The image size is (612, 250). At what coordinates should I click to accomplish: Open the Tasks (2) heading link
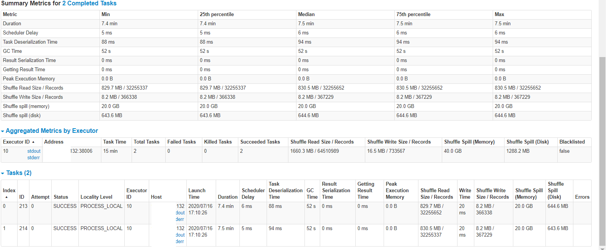[x=19, y=173]
